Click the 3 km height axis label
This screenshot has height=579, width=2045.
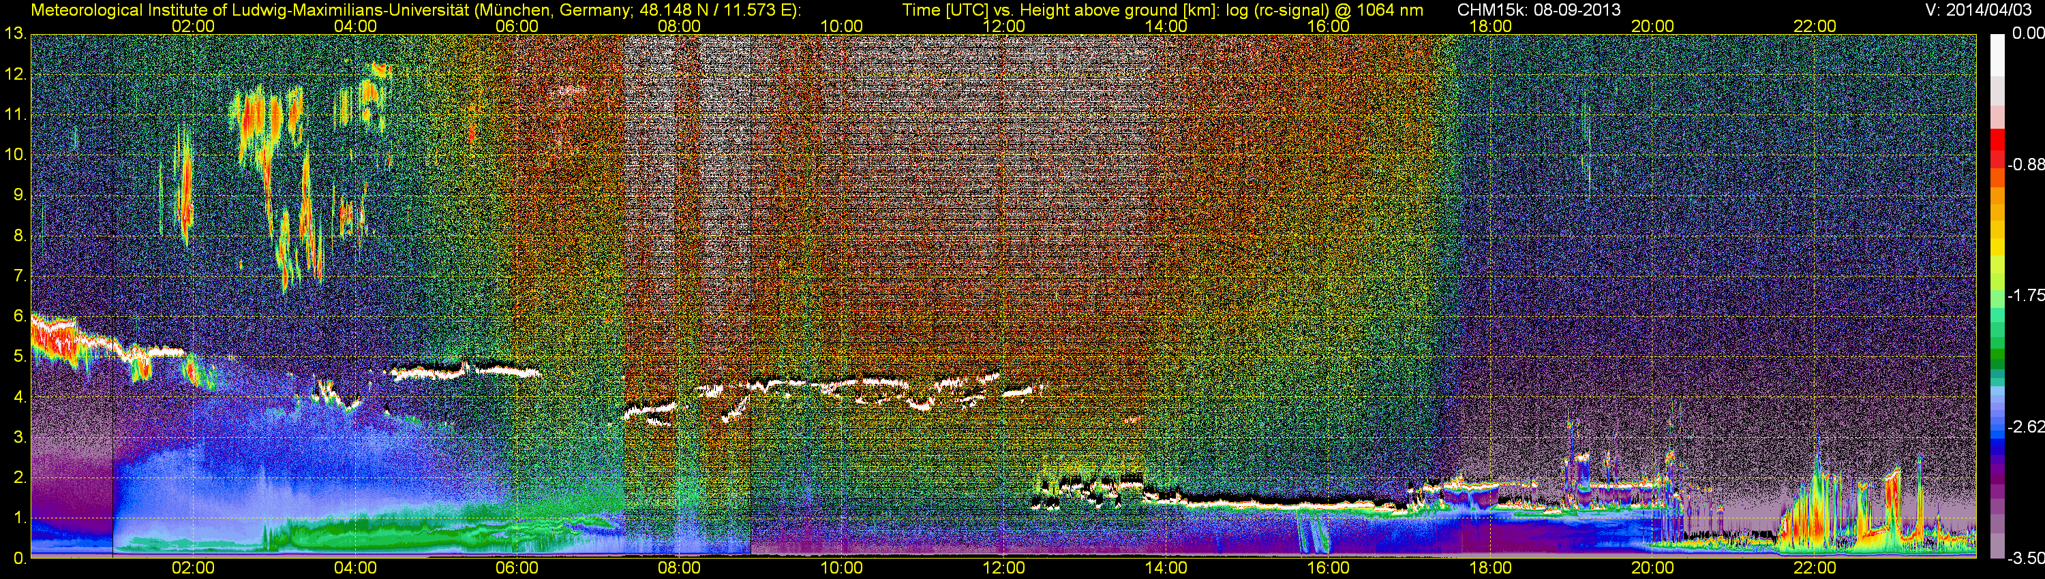tap(19, 438)
